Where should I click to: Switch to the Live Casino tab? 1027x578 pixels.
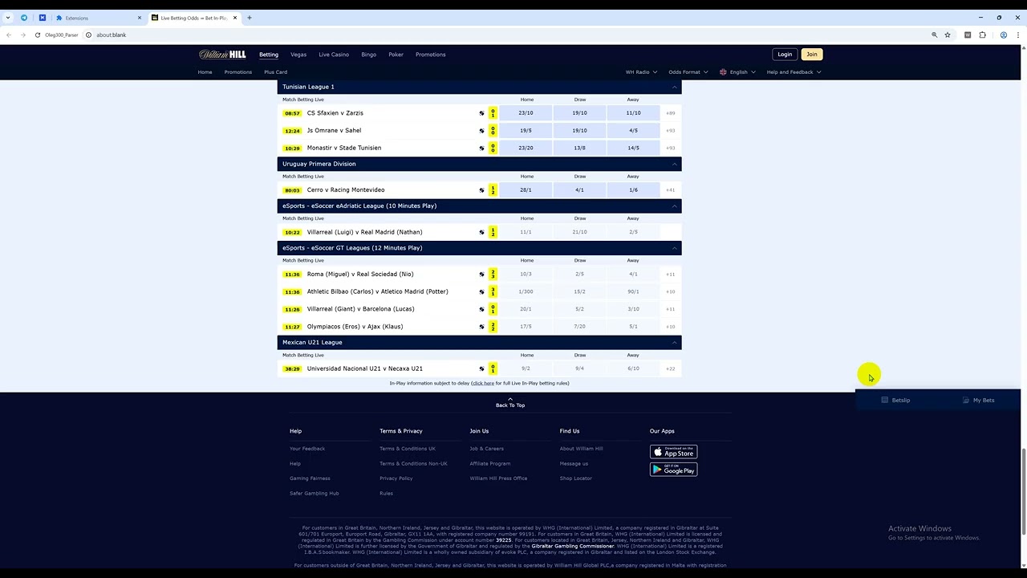coord(334,55)
